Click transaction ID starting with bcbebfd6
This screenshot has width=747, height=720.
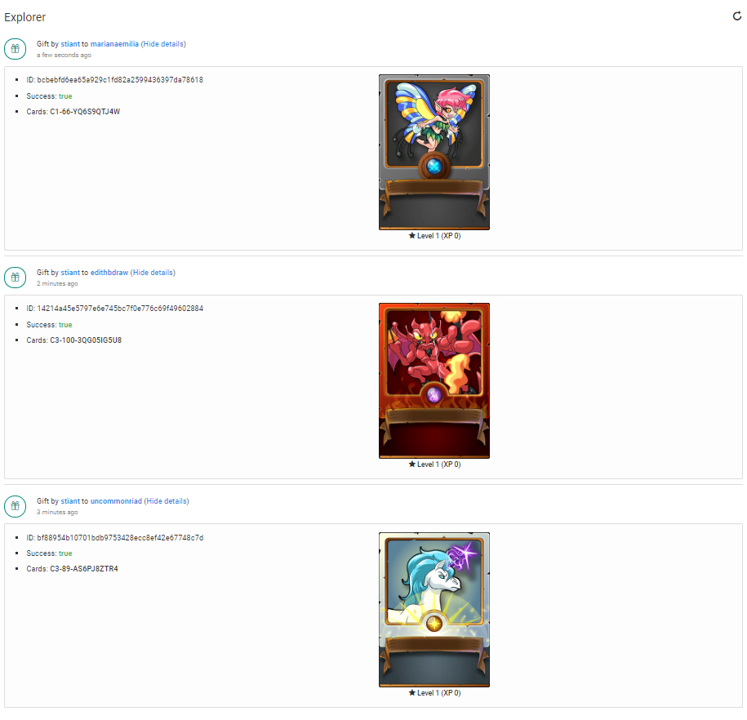tap(120, 80)
